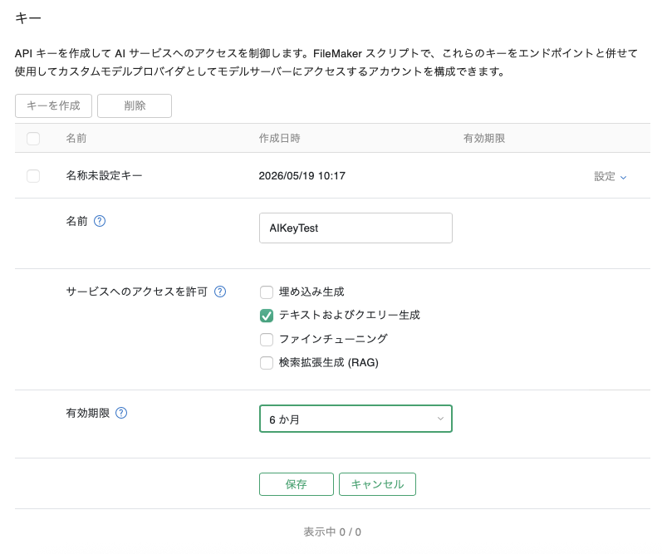Viewport: 662px width, 554px height.
Task: Click the 有効期限 column header
Action: 484,139
